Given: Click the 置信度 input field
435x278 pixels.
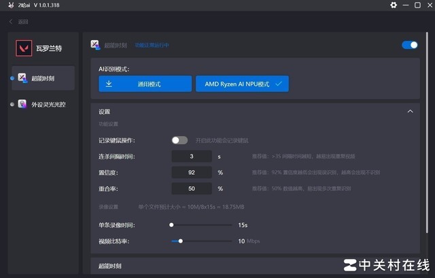Looking at the screenshot, I should point(192,172).
